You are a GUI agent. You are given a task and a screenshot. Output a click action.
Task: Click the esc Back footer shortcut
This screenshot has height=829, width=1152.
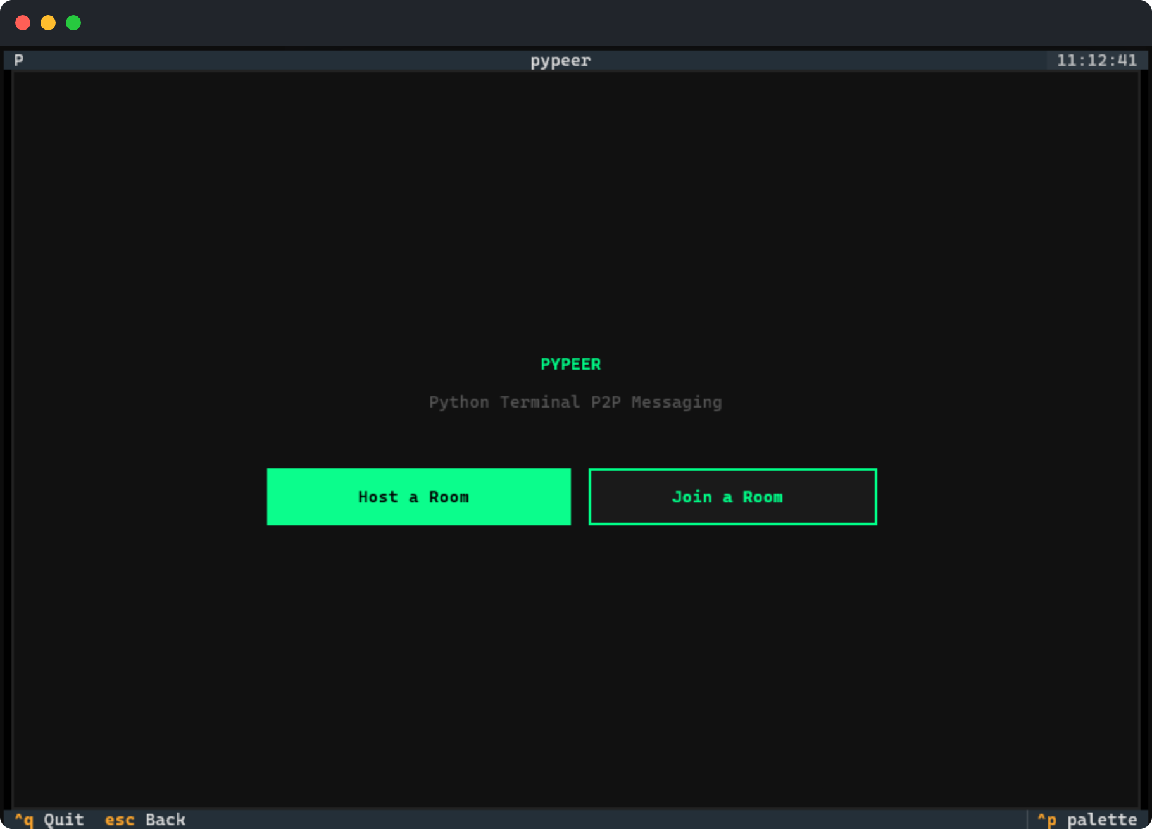[145, 820]
